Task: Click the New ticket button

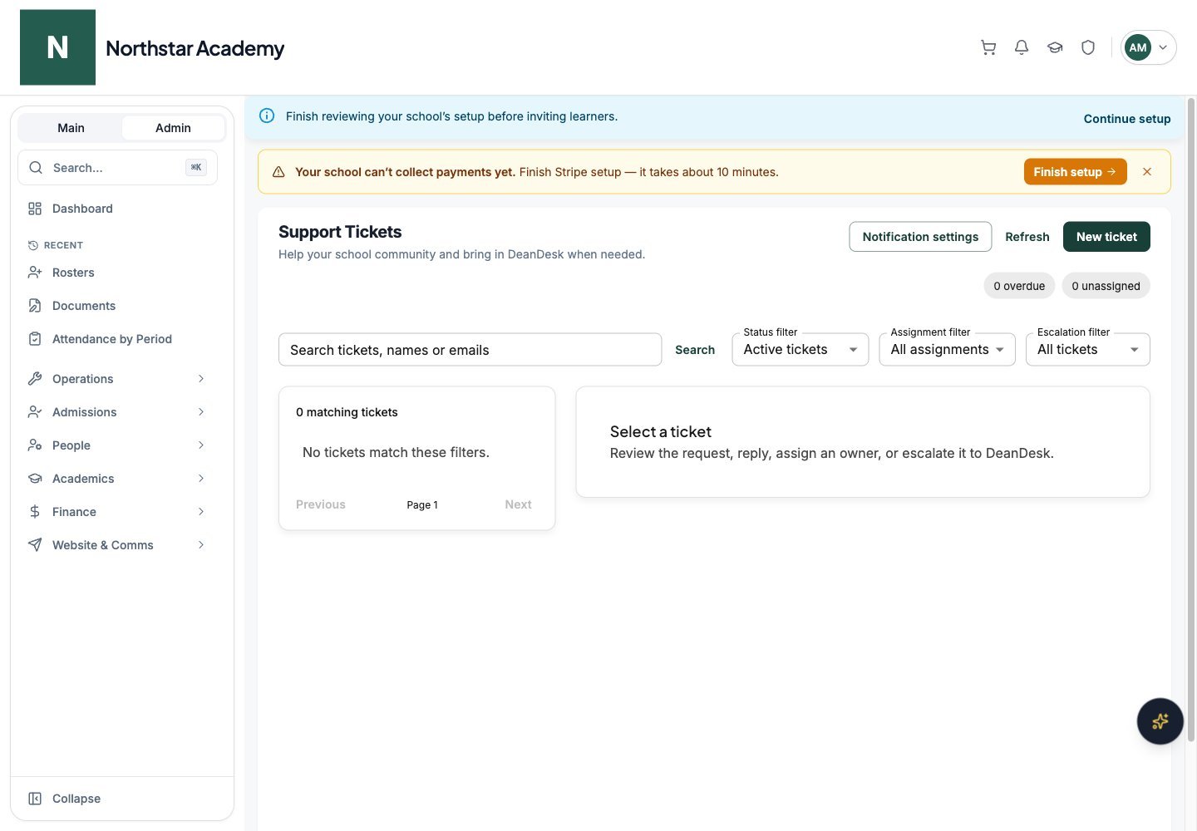Action: (x=1106, y=237)
